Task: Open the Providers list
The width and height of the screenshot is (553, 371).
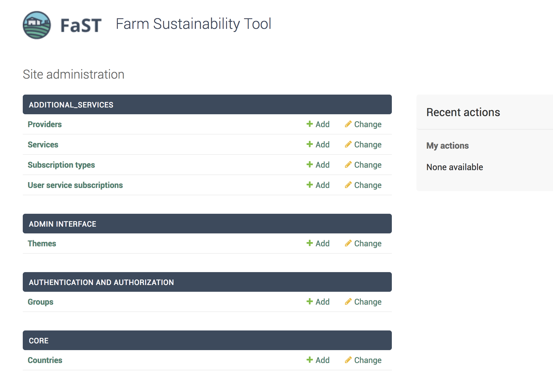Action: (x=45, y=124)
